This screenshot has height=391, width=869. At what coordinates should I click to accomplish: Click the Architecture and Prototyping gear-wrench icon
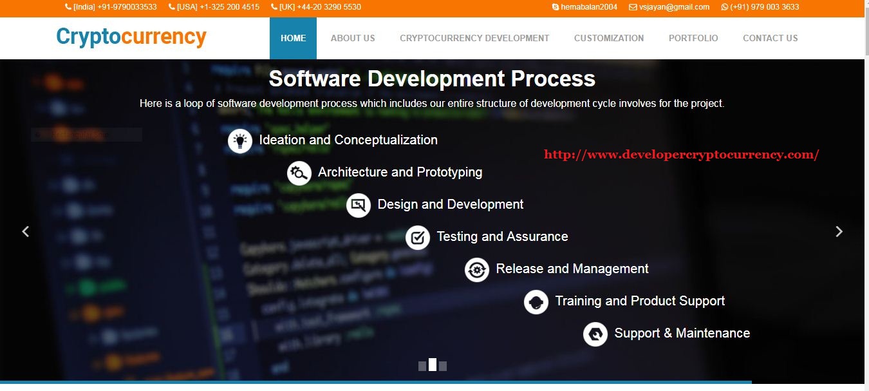299,173
